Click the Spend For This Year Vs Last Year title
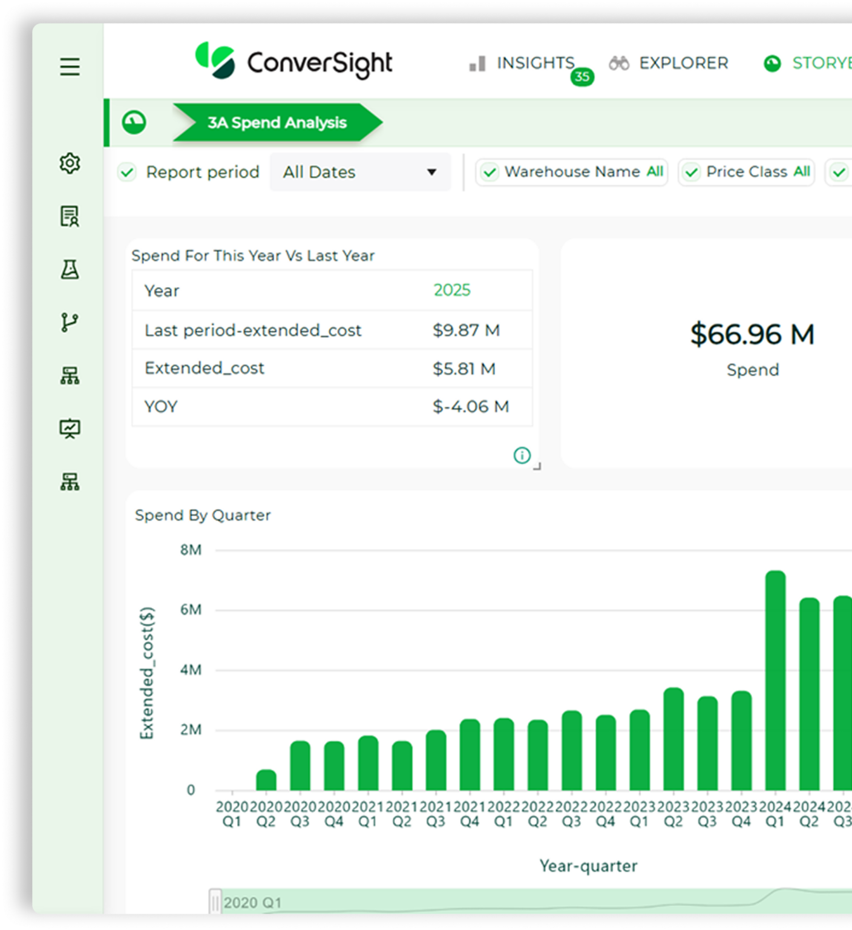This screenshot has width=852, height=930. 253,256
